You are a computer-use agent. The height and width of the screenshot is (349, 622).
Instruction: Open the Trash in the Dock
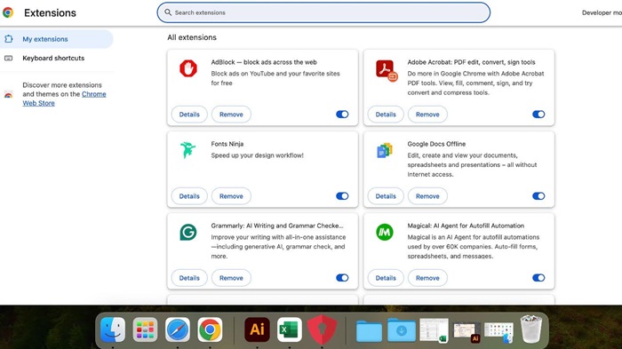(531, 329)
